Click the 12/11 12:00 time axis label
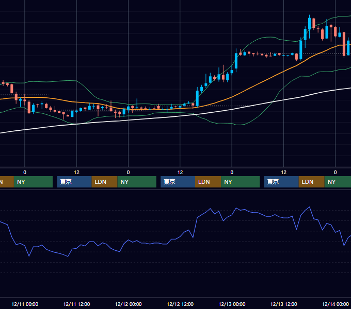Screen dimensions: 351x309 point(76,304)
